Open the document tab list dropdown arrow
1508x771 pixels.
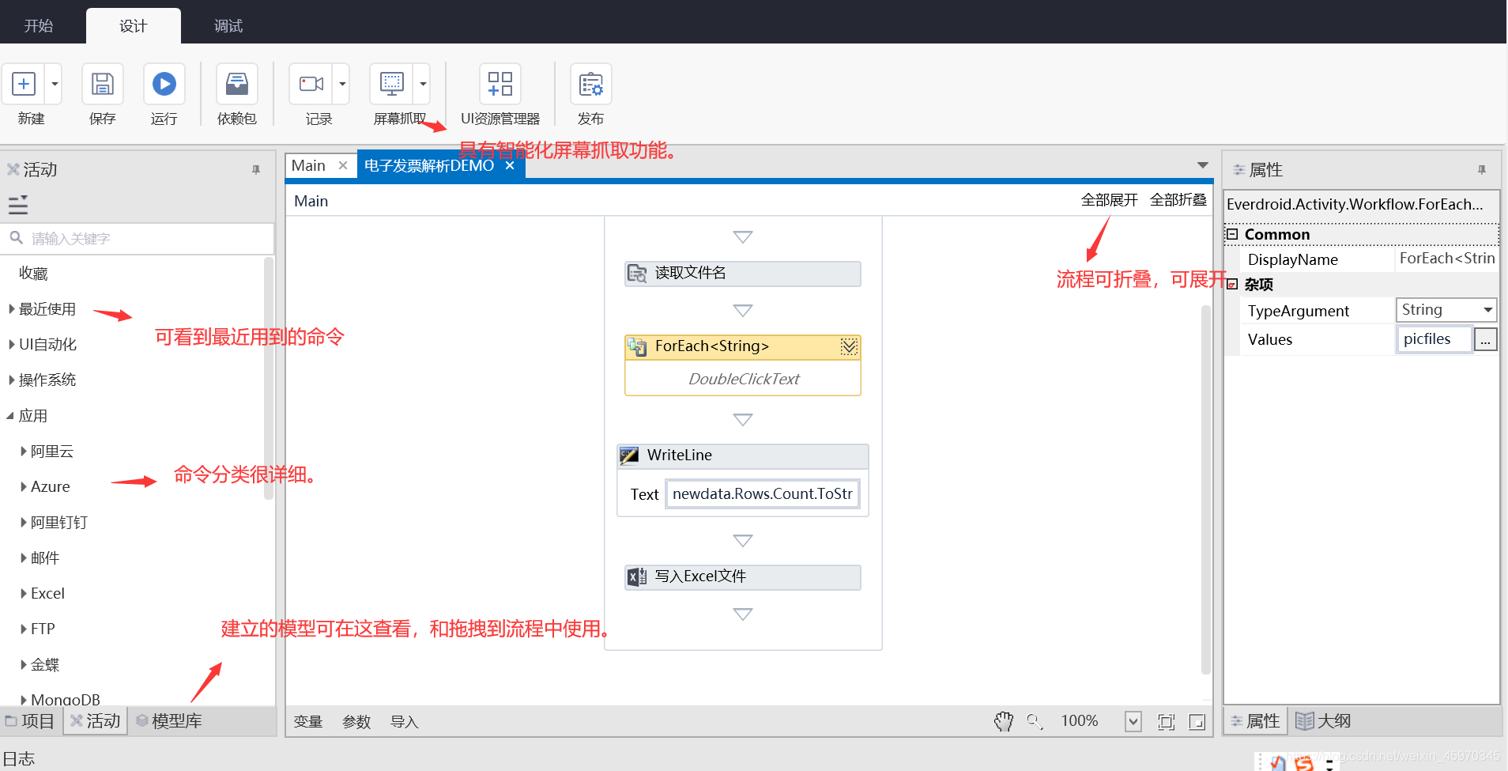[x=1203, y=165]
